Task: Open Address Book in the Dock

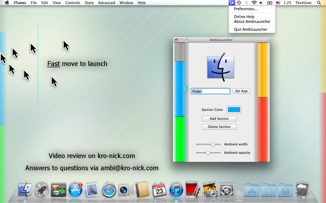Action: coord(142,190)
